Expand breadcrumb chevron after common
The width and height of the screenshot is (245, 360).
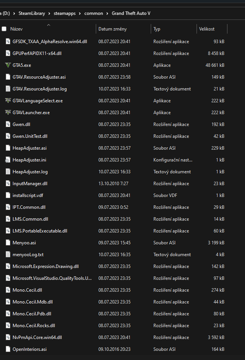pos(107,13)
